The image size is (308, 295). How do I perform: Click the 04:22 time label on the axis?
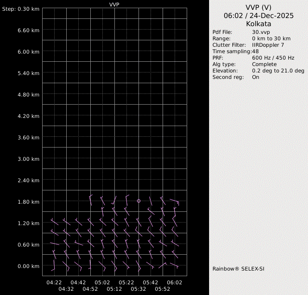coord(54,283)
